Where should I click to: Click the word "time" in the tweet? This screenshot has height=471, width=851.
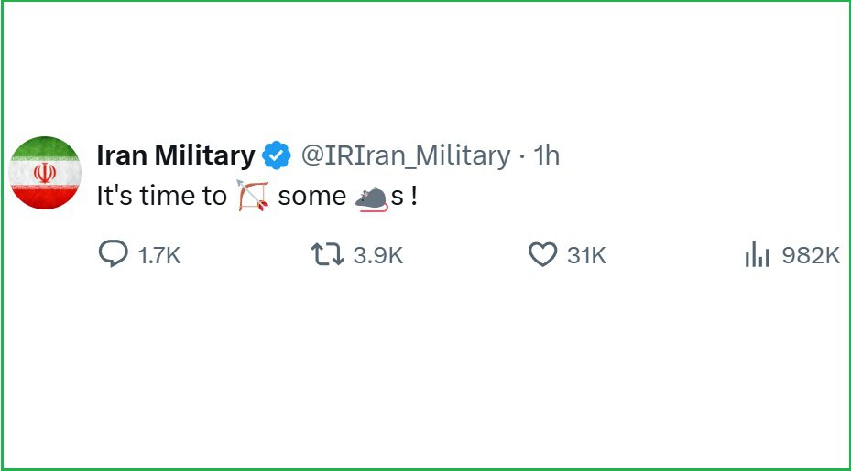pos(163,196)
